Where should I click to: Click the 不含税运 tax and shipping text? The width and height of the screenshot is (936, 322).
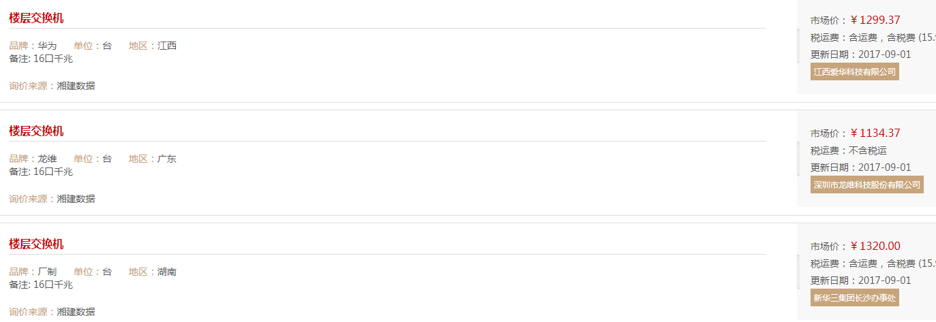pyautogui.click(x=868, y=150)
